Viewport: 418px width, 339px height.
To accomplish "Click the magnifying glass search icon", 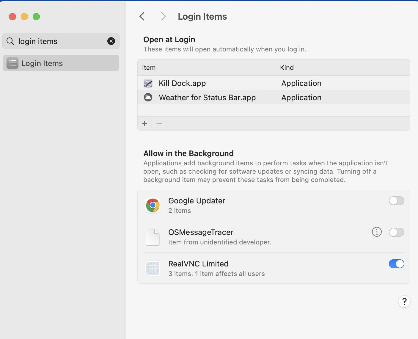I will pyautogui.click(x=10, y=41).
